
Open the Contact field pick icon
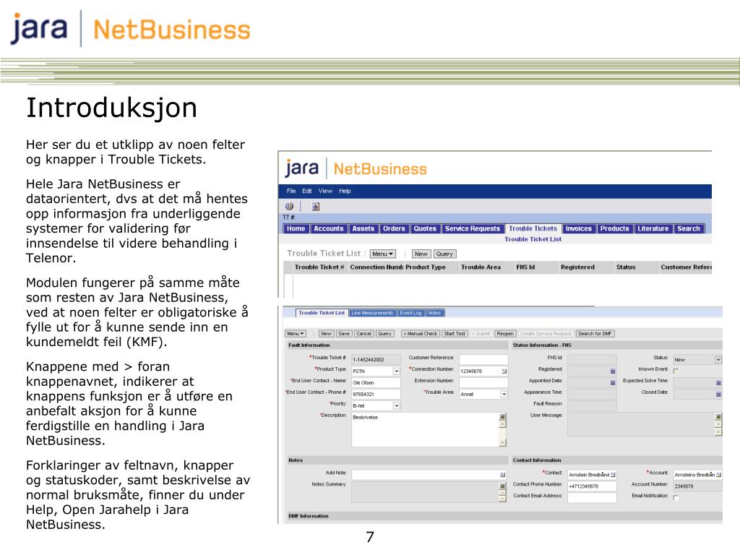coord(613,475)
